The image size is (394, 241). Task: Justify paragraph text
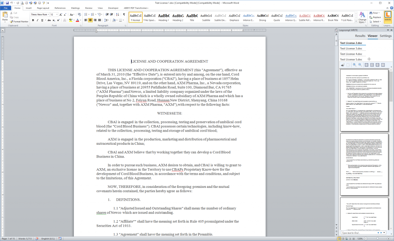point(99,20)
